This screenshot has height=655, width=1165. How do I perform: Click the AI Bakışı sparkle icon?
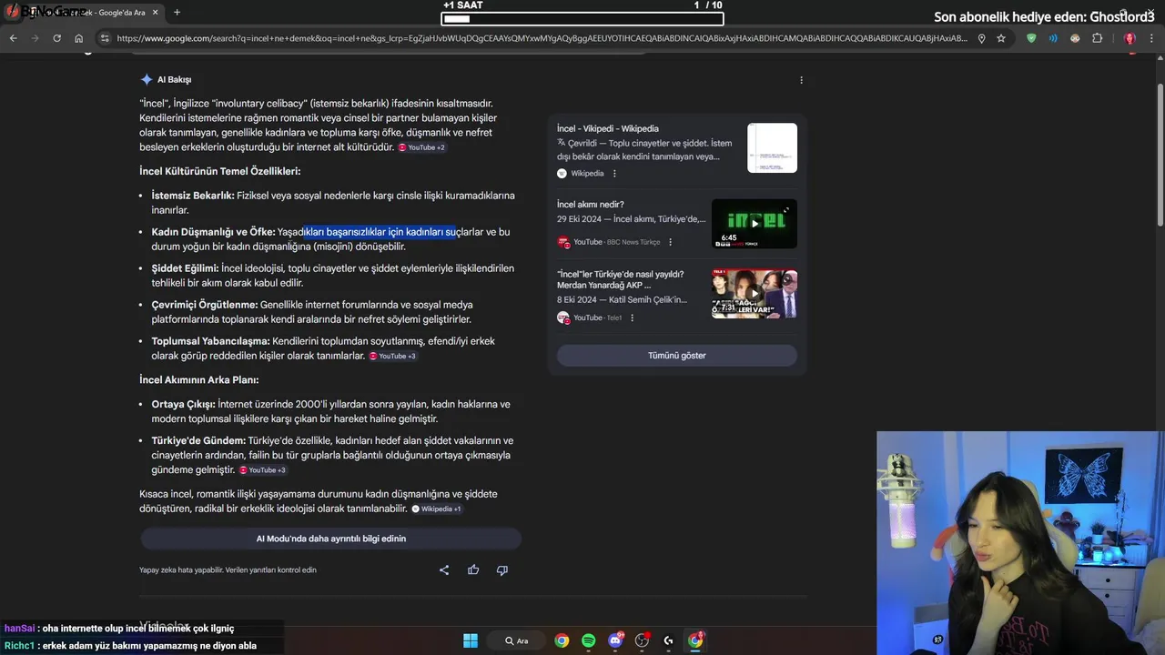click(x=147, y=79)
